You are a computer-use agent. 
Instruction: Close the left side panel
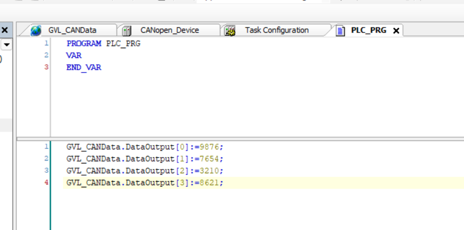click(5, 30)
